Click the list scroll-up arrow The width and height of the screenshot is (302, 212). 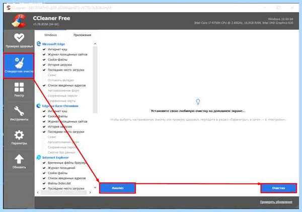click(x=95, y=44)
